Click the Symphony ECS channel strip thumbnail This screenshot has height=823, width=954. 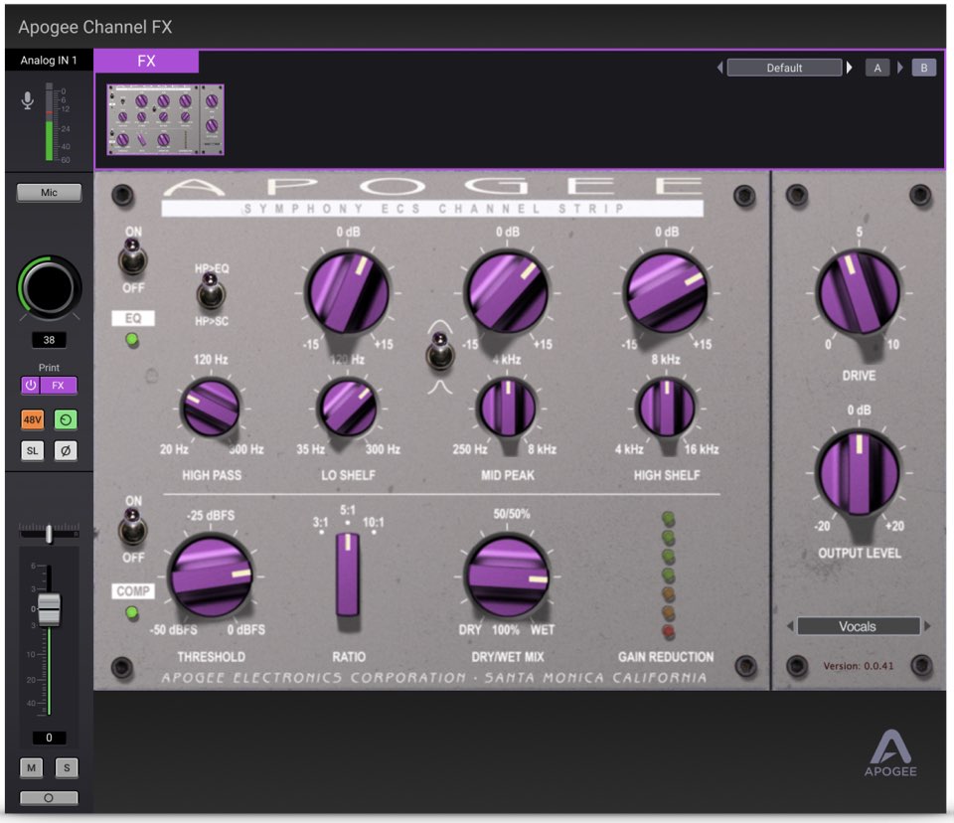point(166,120)
